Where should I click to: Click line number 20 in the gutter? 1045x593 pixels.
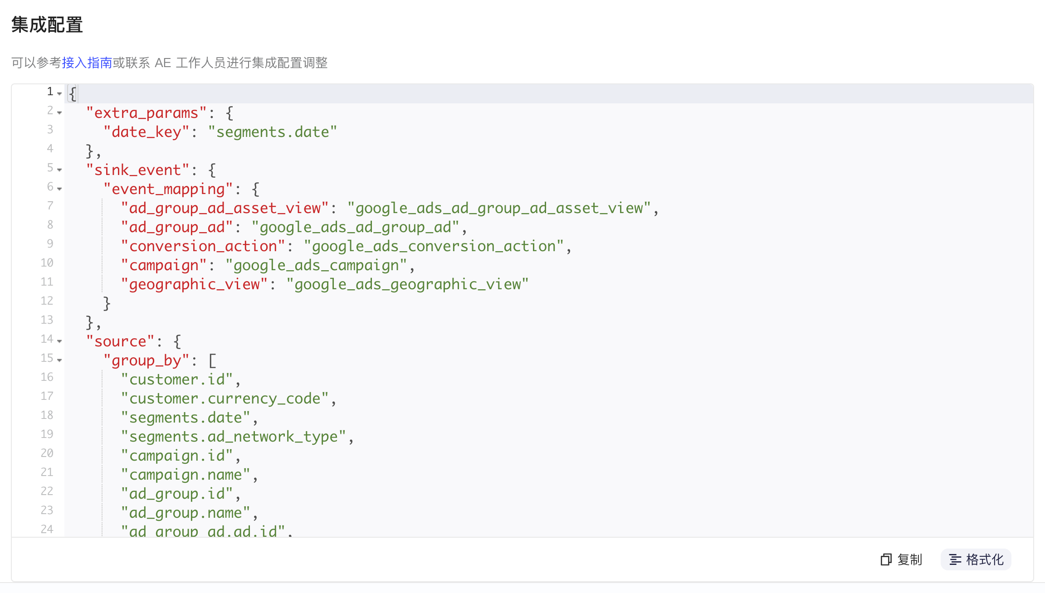[x=47, y=453]
